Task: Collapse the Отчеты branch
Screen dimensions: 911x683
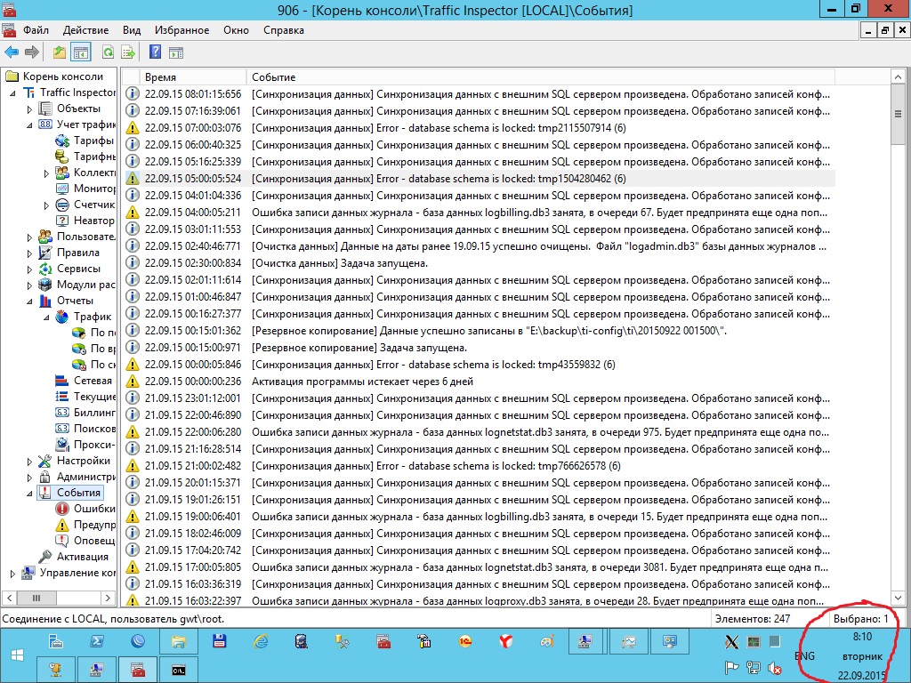Action: (29, 301)
